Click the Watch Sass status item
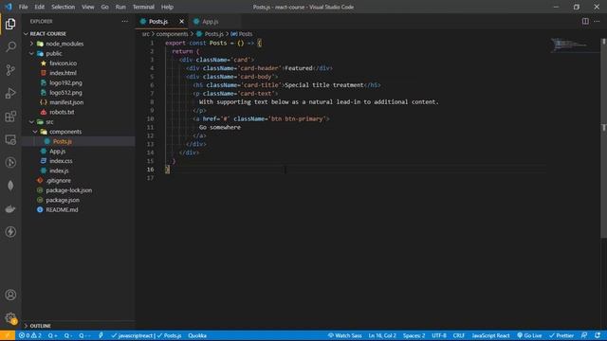Viewport: 607px width, 341px height. (x=344, y=335)
